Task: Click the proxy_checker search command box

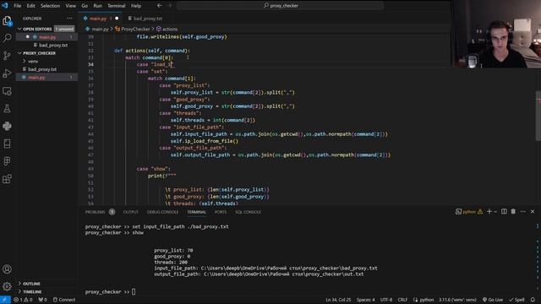Action: click(281, 6)
